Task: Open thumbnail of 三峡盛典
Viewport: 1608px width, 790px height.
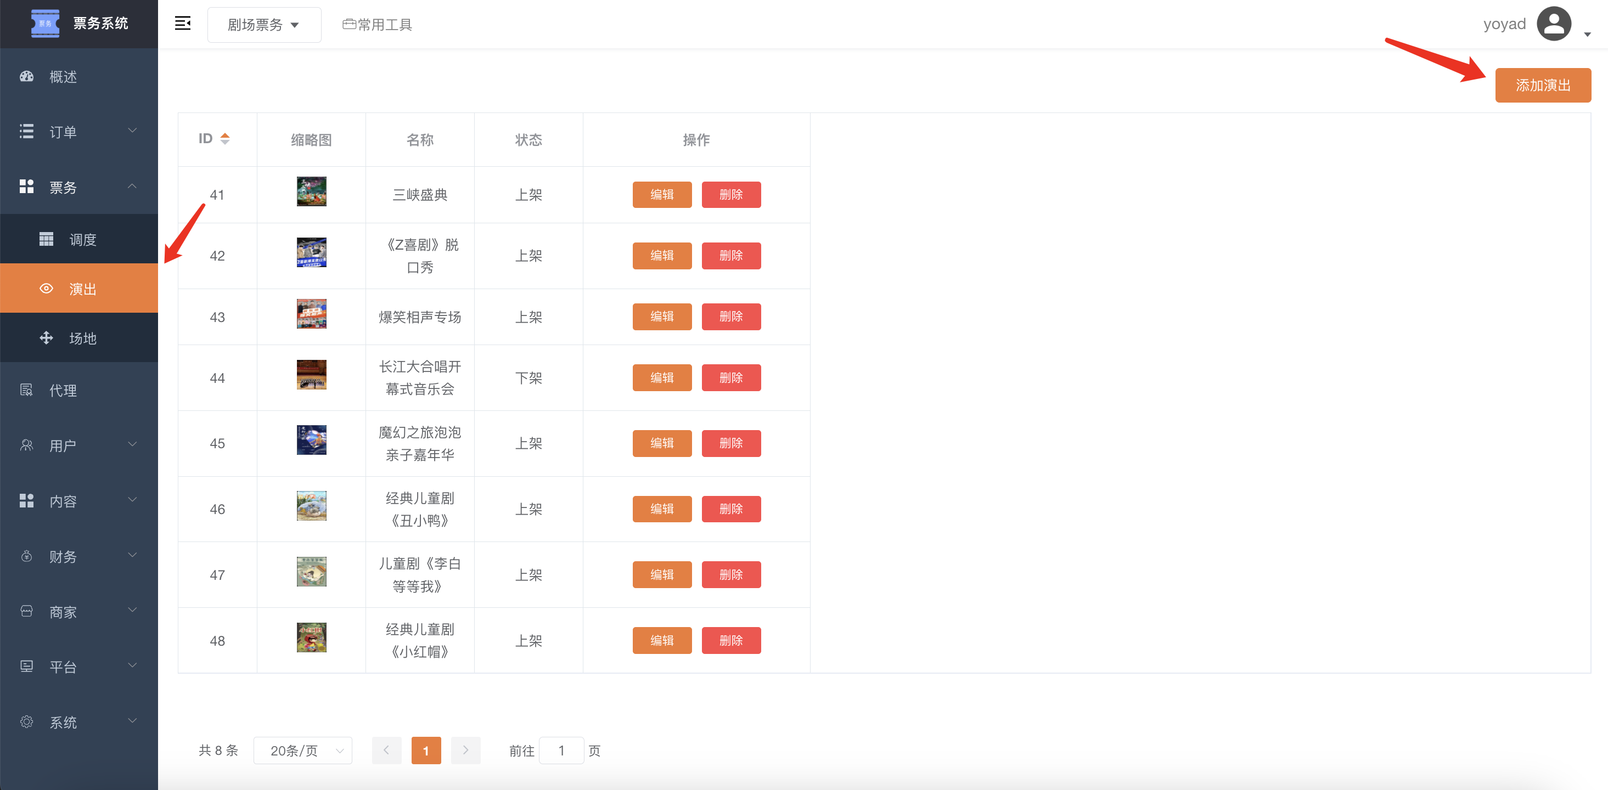Action: click(x=312, y=191)
